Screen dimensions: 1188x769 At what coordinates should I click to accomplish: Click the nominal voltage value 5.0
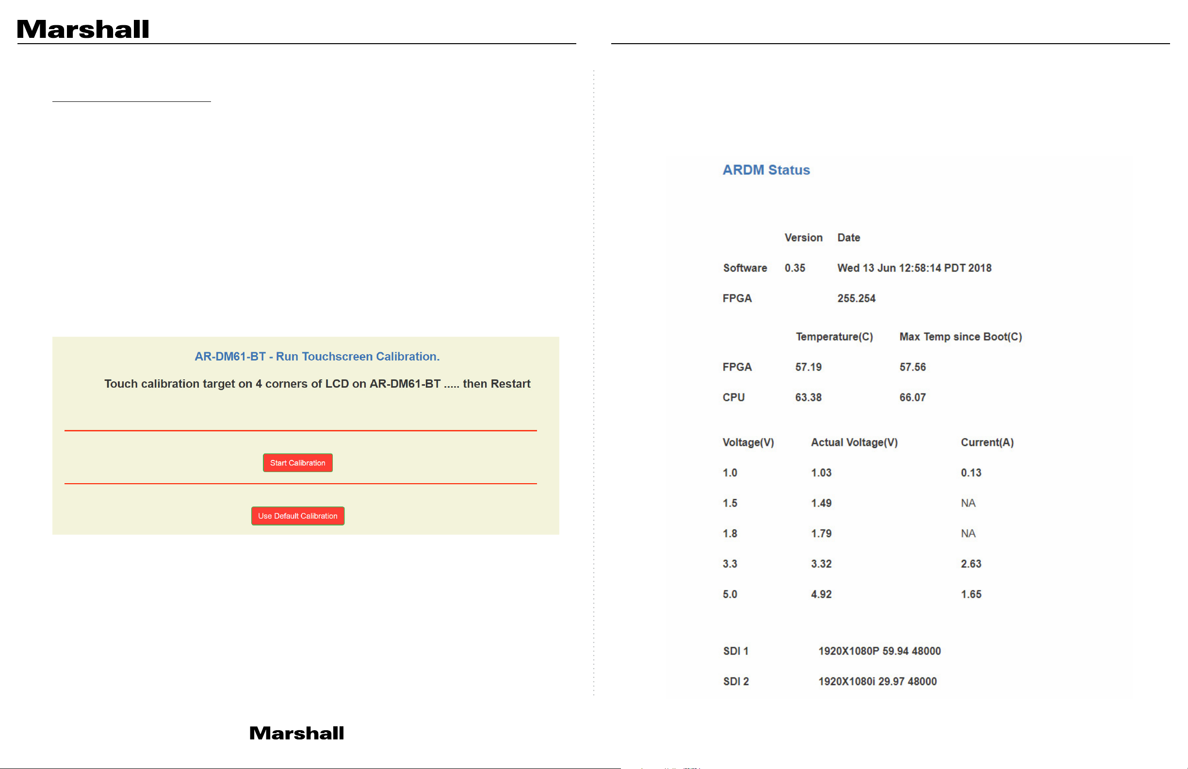[x=730, y=594]
